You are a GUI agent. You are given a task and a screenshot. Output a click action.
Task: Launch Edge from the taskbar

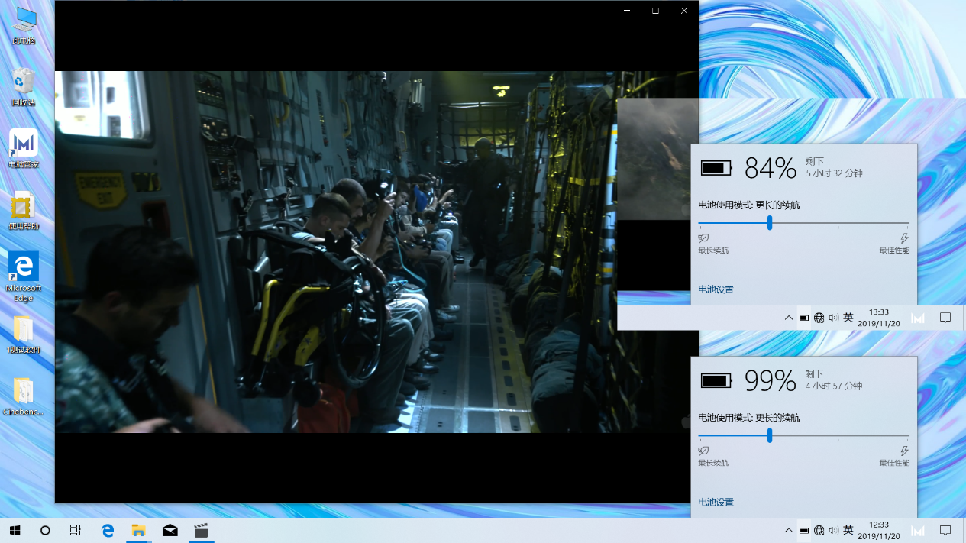[108, 530]
